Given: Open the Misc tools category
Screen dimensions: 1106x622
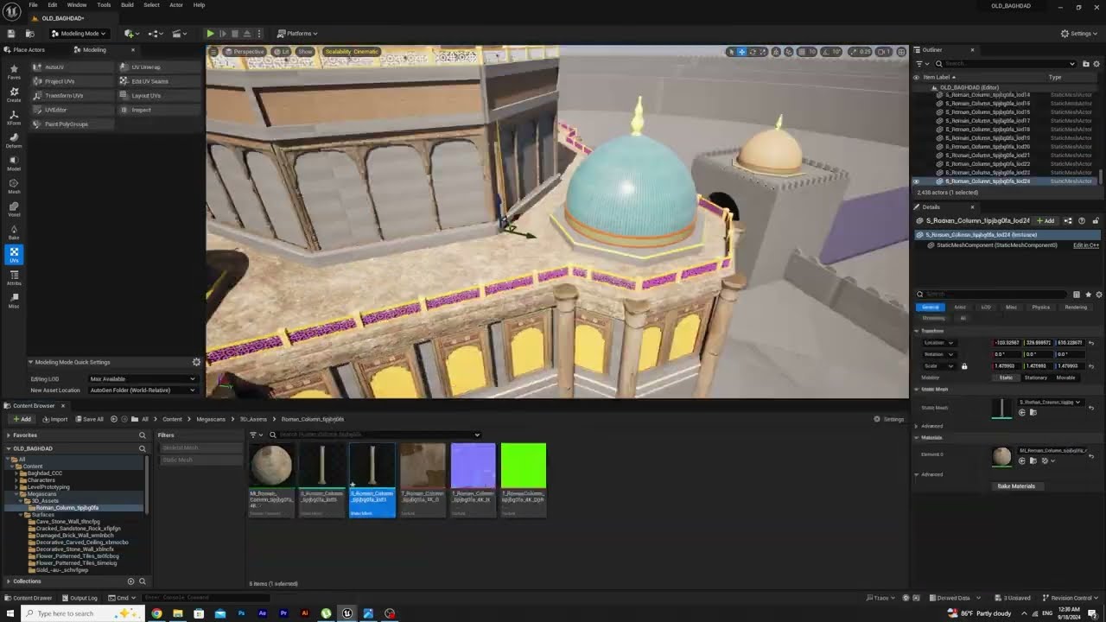Looking at the screenshot, I should [14, 299].
